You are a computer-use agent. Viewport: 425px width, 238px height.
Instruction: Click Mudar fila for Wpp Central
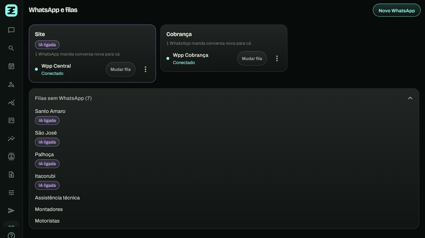(121, 69)
